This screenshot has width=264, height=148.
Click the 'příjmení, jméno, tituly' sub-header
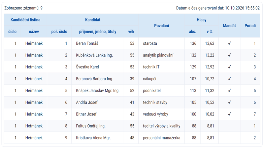tap(98, 32)
